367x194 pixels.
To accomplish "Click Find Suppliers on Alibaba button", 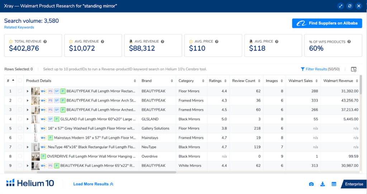I will [x=327, y=23].
